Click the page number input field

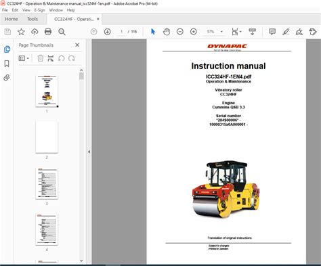point(121,32)
